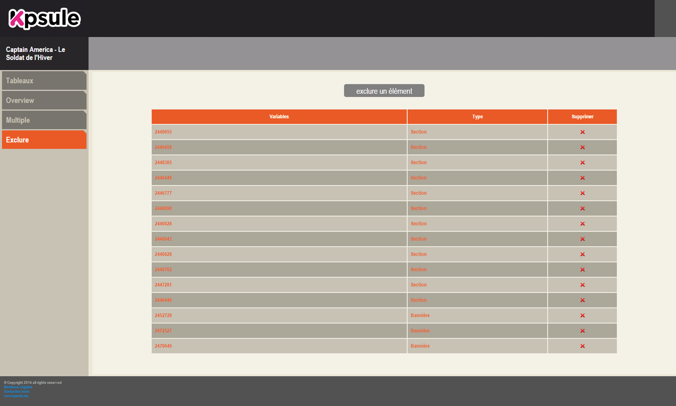Remove row 2446458 using the X icon

[582, 147]
